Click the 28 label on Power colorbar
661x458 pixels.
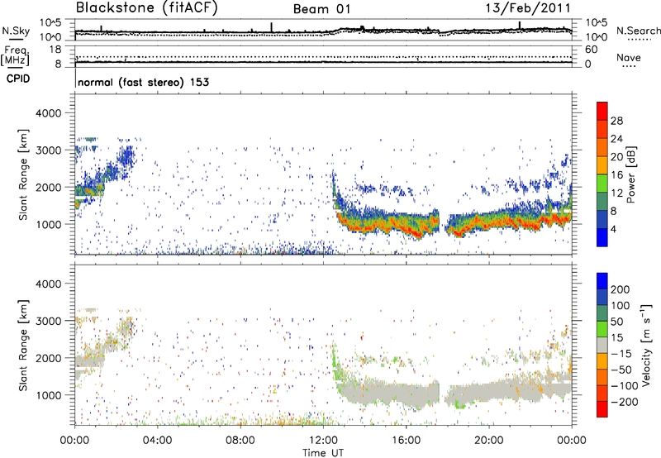click(x=616, y=121)
